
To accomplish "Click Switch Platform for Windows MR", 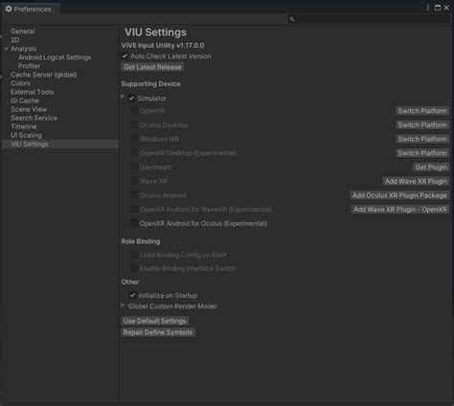I will [422, 139].
